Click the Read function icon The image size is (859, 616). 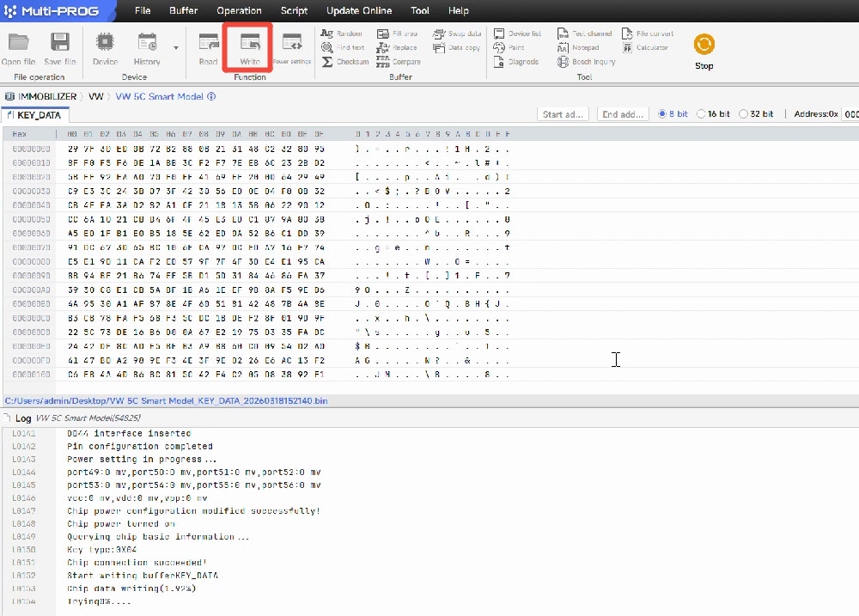[208, 45]
